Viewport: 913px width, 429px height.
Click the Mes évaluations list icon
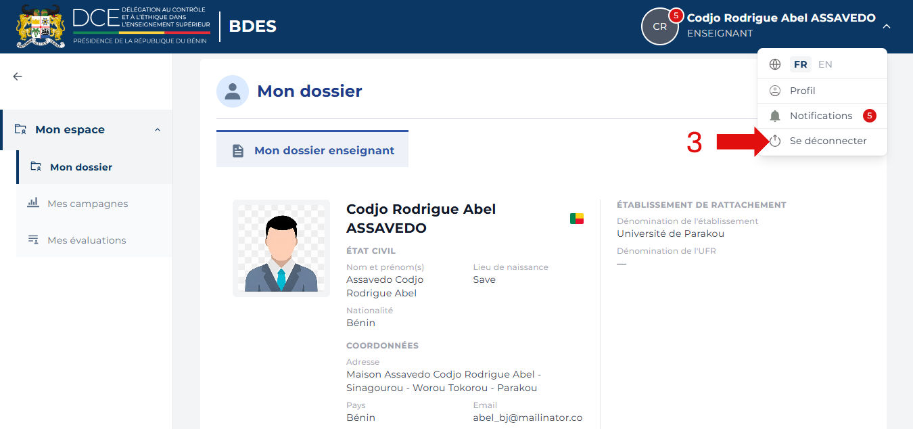[33, 240]
